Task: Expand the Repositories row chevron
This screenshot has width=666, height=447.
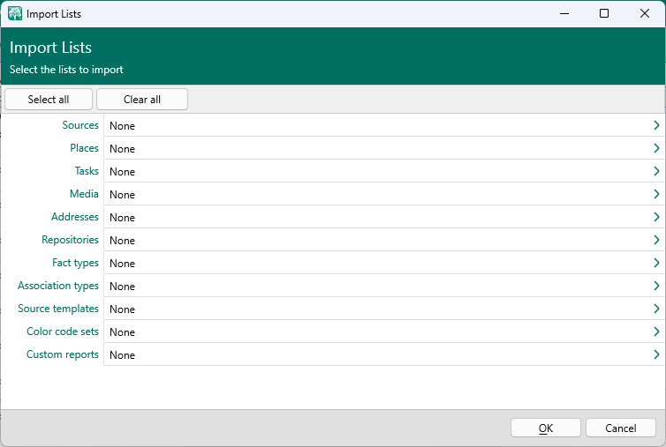Action: tap(656, 240)
